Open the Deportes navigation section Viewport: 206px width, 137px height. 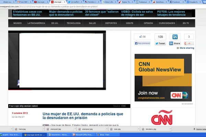click(x=111, y=23)
